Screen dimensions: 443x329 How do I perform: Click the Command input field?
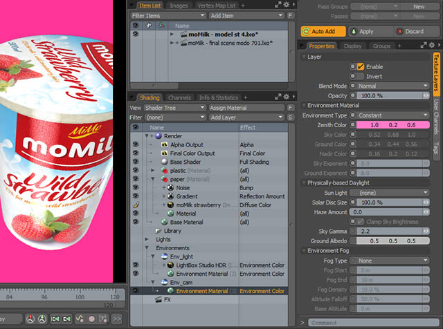click(373, 323)
